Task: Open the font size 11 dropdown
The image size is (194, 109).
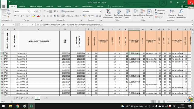Action: 34,12
